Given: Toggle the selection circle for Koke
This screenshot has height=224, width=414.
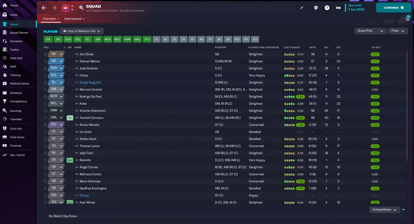Looking at the screenshot, I should tap(45, 104).
